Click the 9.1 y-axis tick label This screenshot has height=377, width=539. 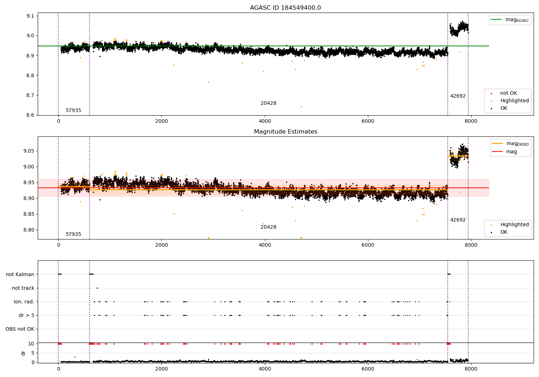pyautogui.click(x=30, y=16)
